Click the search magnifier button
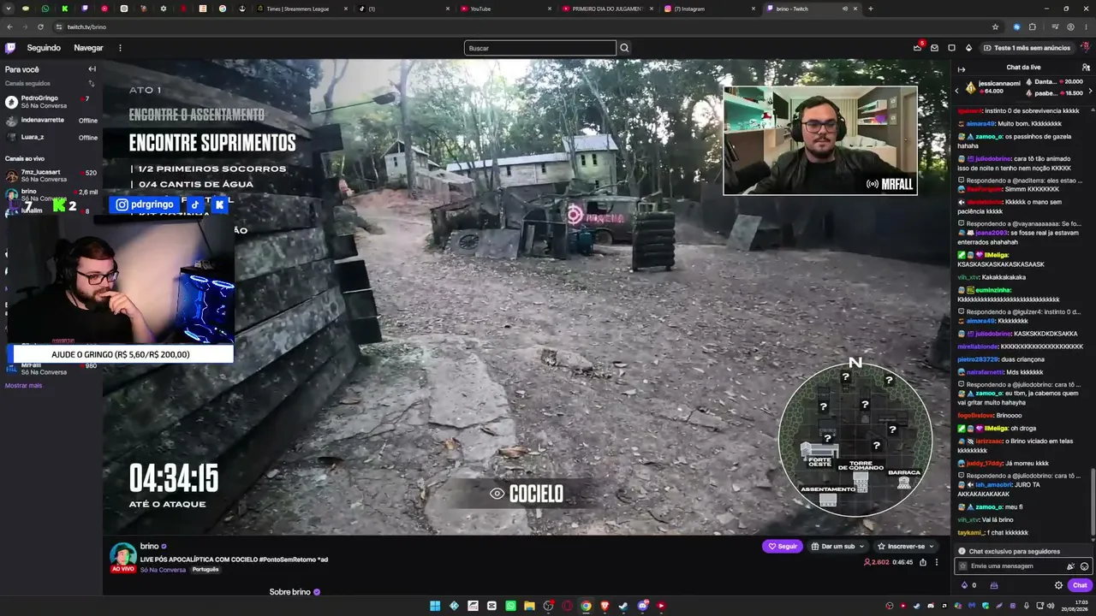1096x616 pixels. tap(624, 48)
